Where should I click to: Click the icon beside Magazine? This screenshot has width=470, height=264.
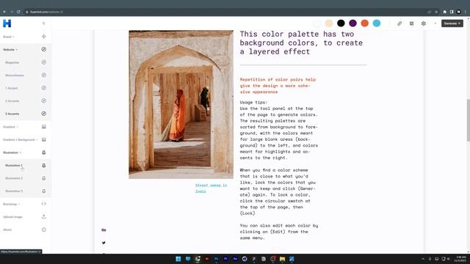(44, 62)
